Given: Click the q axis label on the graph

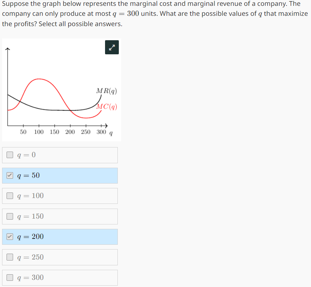Looking at the screenshot, I should click(111, 132).
